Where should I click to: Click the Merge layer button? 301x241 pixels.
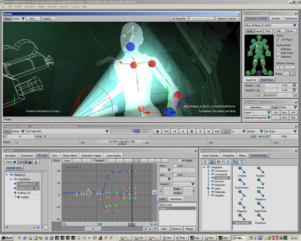tap(189, 229)
